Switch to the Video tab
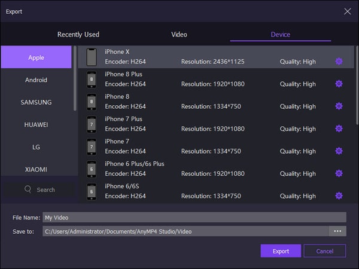This screenshot has height=269, width=359. coord(179,35)
